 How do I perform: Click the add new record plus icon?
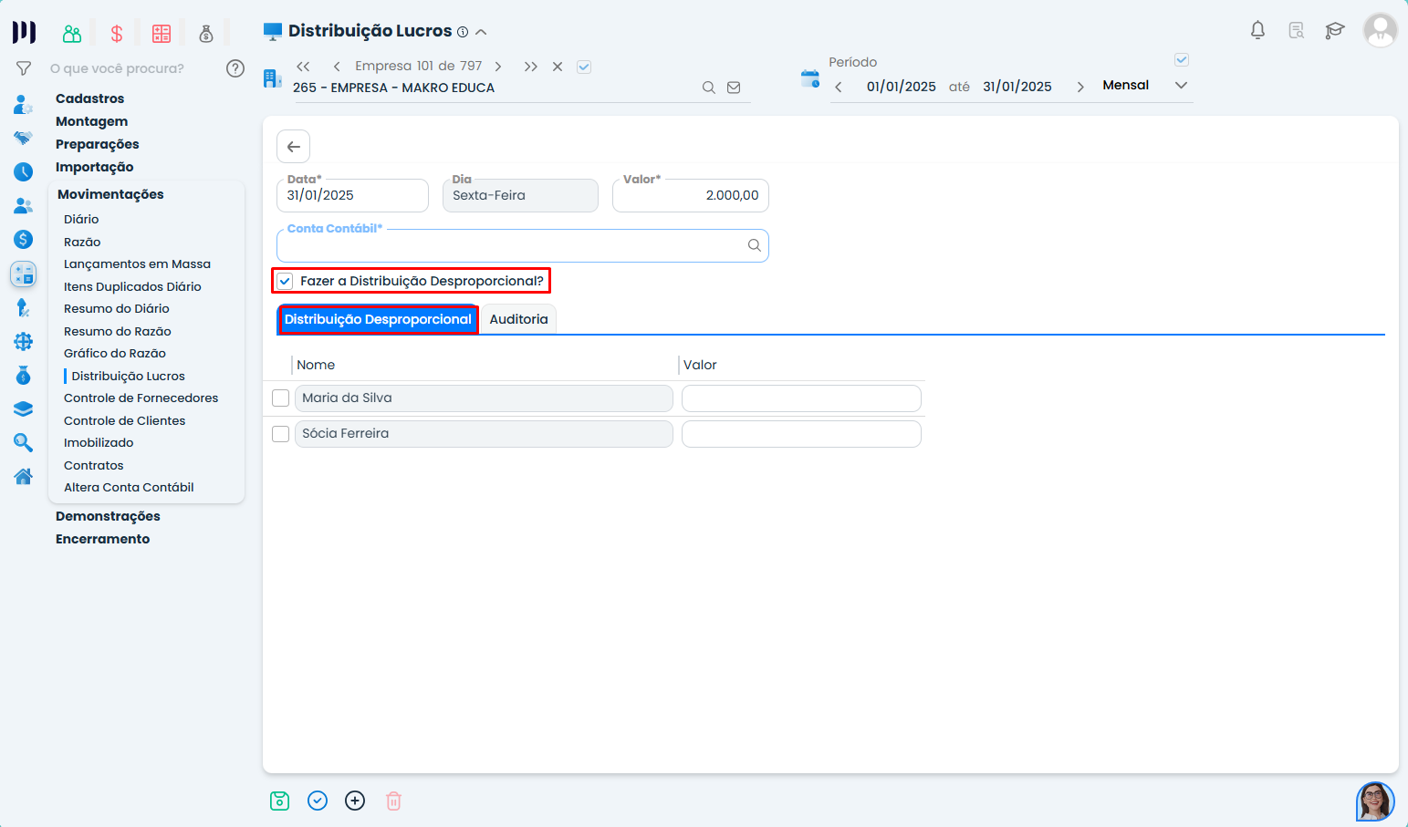click(x=355, y=801)
